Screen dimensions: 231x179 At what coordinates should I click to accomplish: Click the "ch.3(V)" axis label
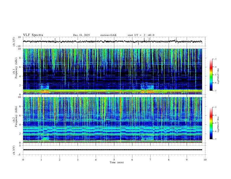[14, 150]
